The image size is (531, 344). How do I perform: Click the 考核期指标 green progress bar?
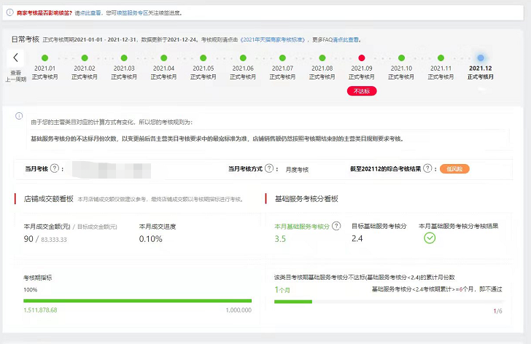[x=138, y=300]
